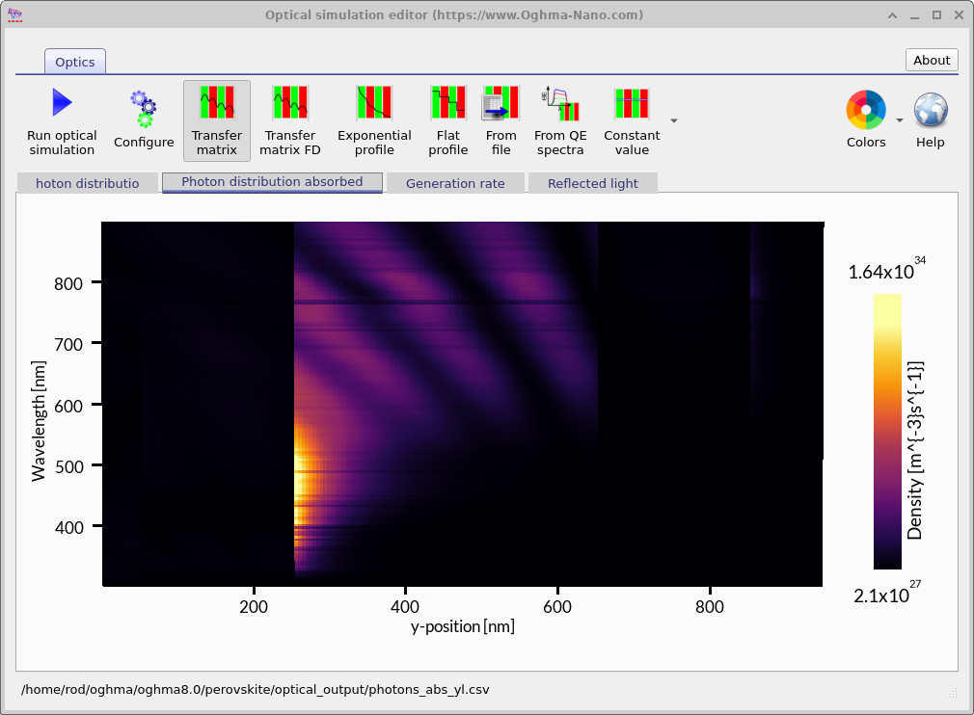Screen dimensions: 974x715
Task: Load optical data From file
Action: click(x=501, y=116)
